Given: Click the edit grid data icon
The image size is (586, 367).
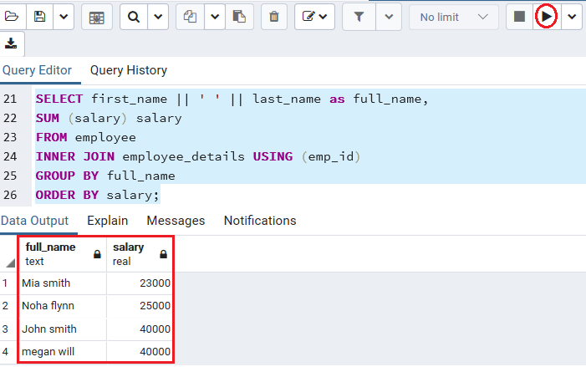Looking at the screenshot, I should pos(97,18).
